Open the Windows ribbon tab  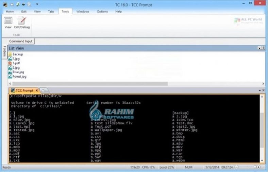click(83, 12)
